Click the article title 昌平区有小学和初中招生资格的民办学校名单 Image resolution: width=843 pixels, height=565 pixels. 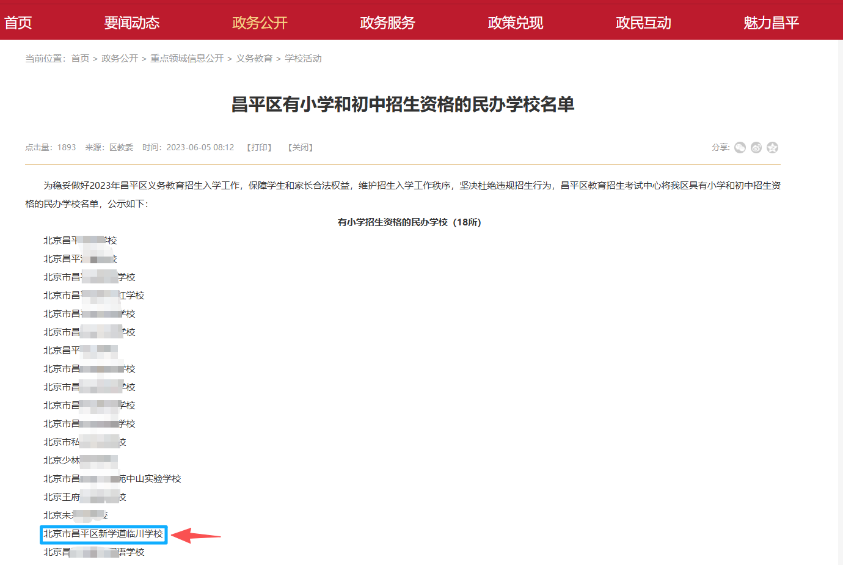pos(403,104)
